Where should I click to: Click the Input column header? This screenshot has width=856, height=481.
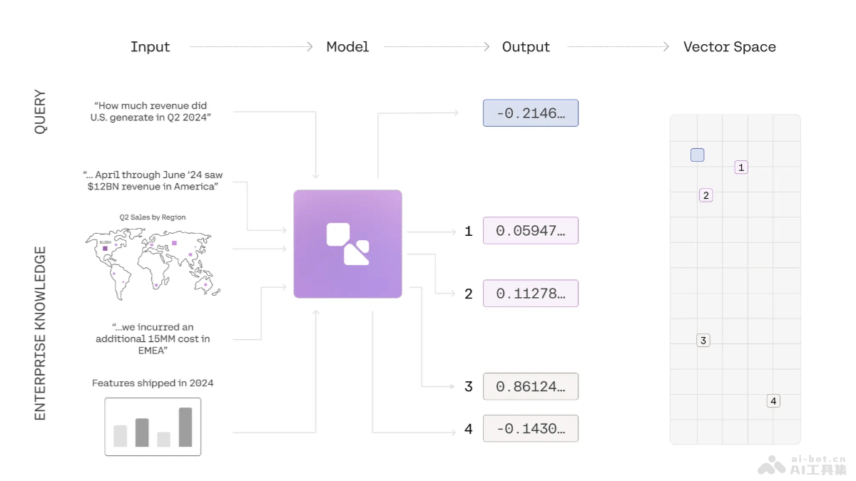pos(150,47)
